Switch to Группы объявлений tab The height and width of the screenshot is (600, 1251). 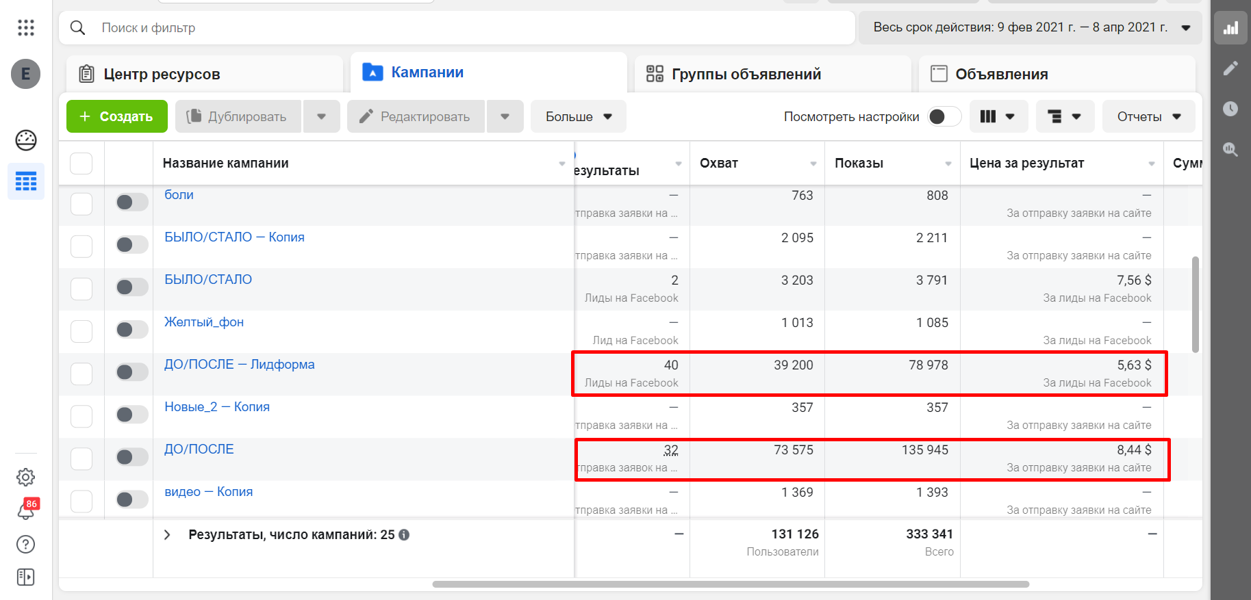(x=773, y=74)
